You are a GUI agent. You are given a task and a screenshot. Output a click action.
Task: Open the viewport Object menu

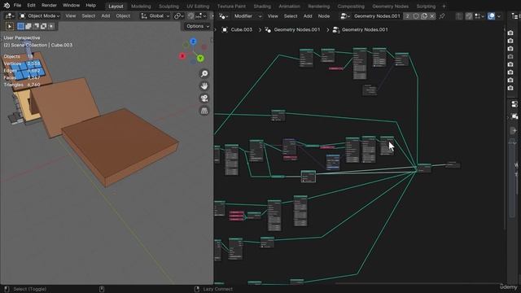tap(123, 16)
